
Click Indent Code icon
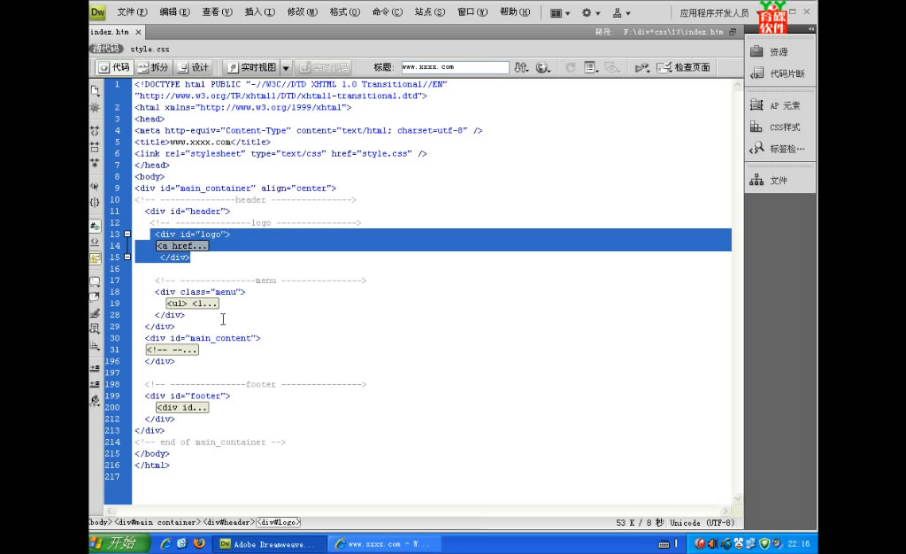(96, 368)
